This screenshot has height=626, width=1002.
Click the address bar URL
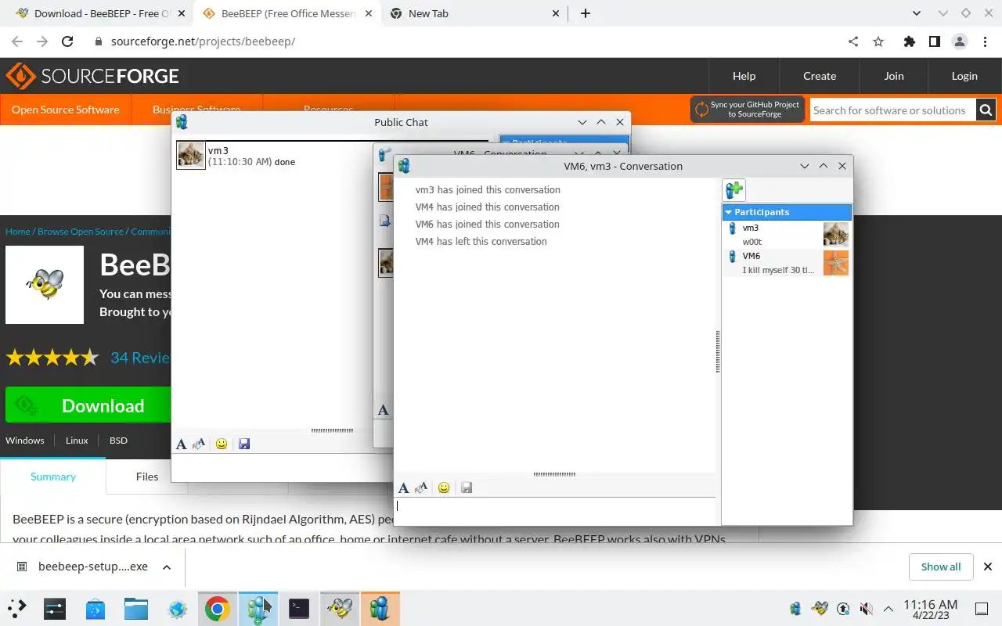coord(203,41)
